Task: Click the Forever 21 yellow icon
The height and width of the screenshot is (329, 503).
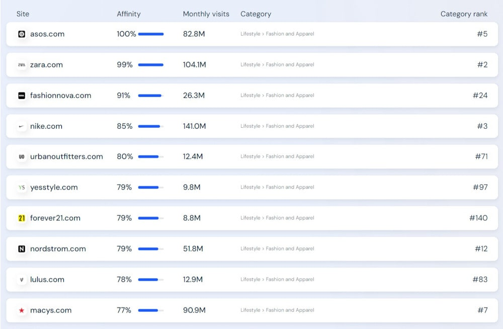Action: [22, 218]
